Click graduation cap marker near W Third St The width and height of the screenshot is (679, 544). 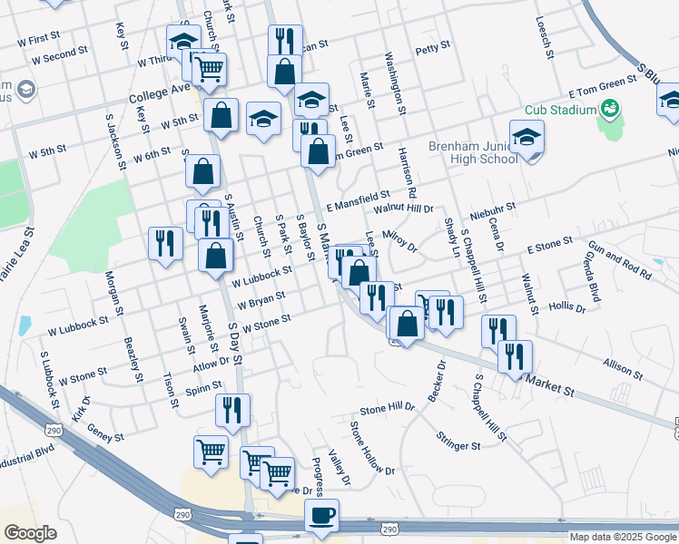point(182,42)
